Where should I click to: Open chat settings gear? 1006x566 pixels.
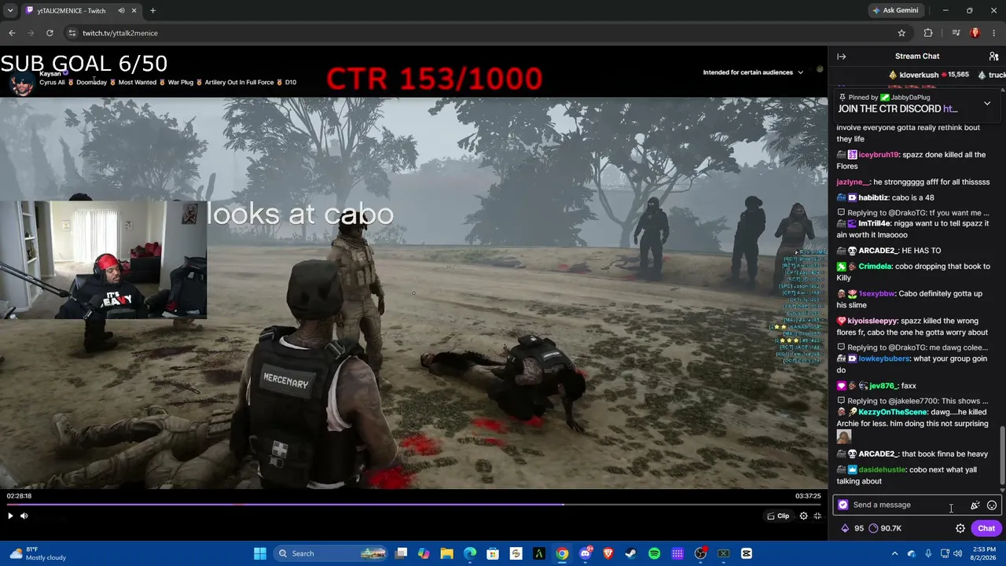click(960, 528)
